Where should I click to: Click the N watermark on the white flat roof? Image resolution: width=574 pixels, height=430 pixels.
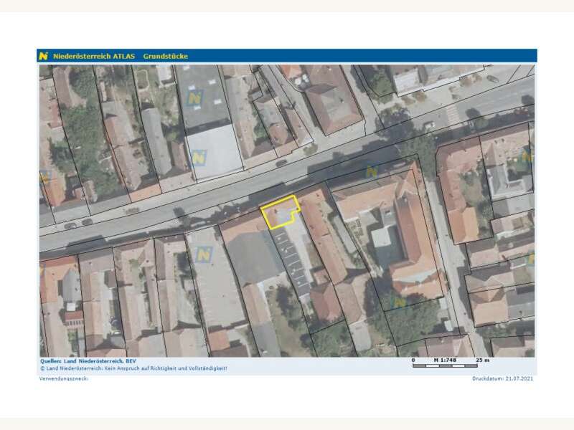tap(199, 157)
